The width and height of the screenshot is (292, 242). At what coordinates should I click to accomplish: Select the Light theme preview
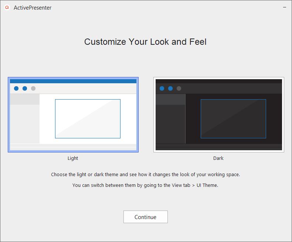click(x=73, y=115)
